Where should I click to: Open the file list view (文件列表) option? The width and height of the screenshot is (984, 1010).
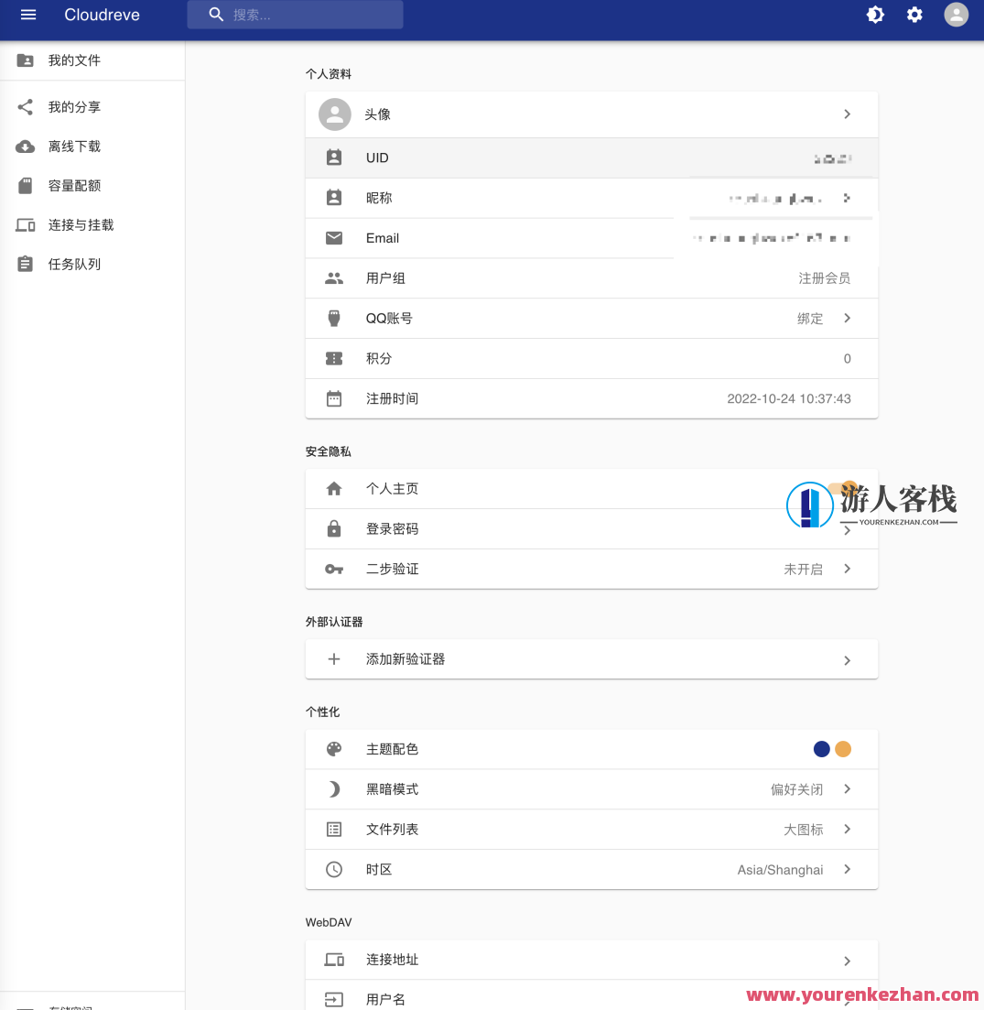click(x=590, y=829)
